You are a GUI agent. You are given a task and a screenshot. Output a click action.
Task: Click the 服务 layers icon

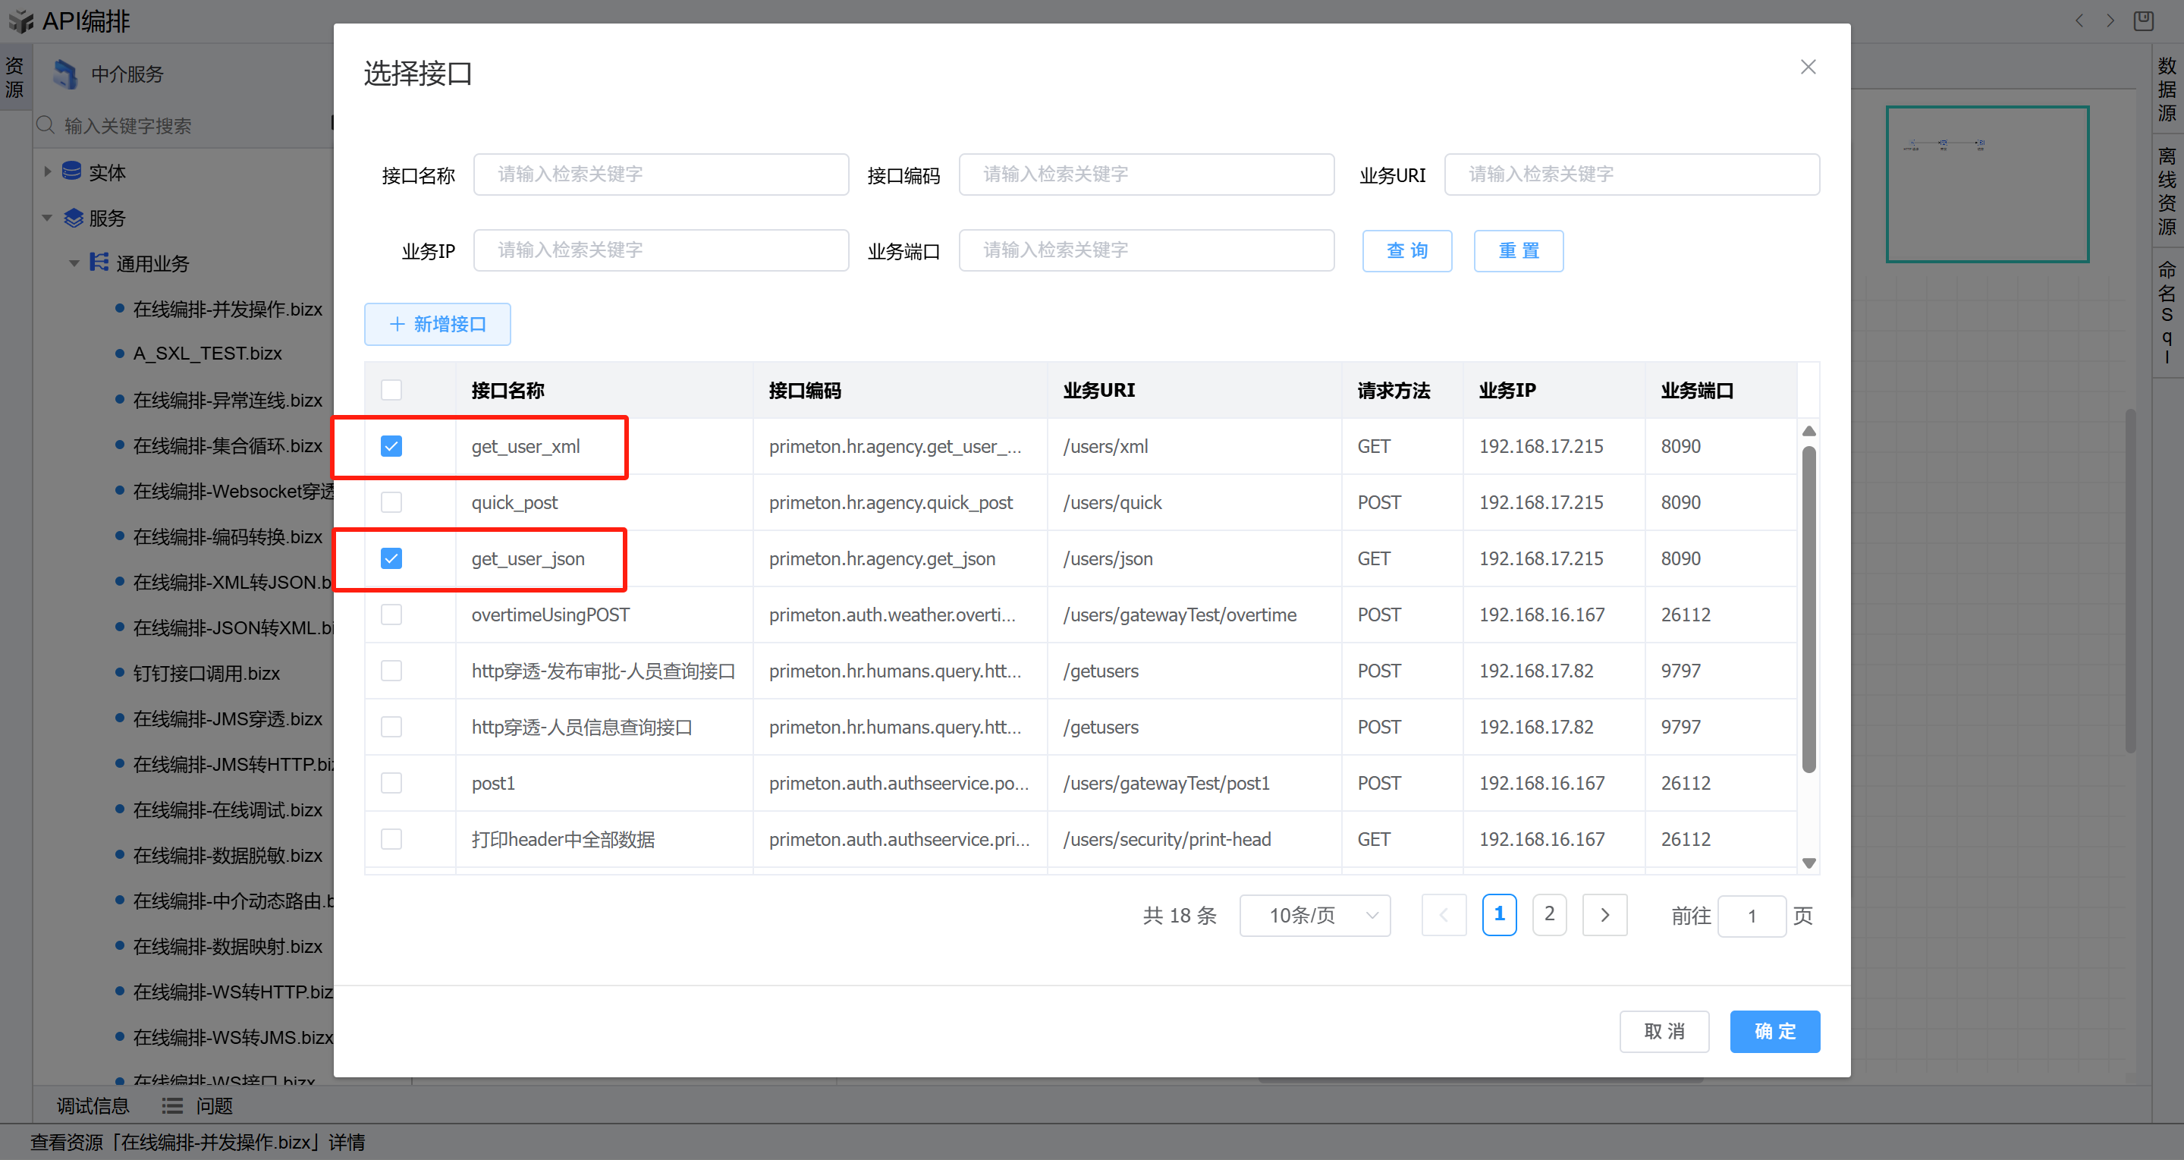(x=74, y=218)
